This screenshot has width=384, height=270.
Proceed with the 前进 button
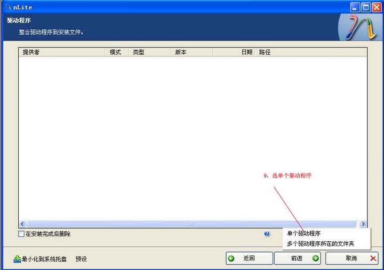click(298, 258)
